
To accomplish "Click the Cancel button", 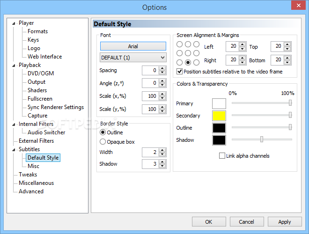I will pos(247,222).
